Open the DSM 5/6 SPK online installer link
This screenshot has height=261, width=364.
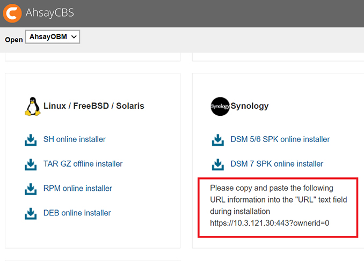pyautogui.click(x=280, y=139)
